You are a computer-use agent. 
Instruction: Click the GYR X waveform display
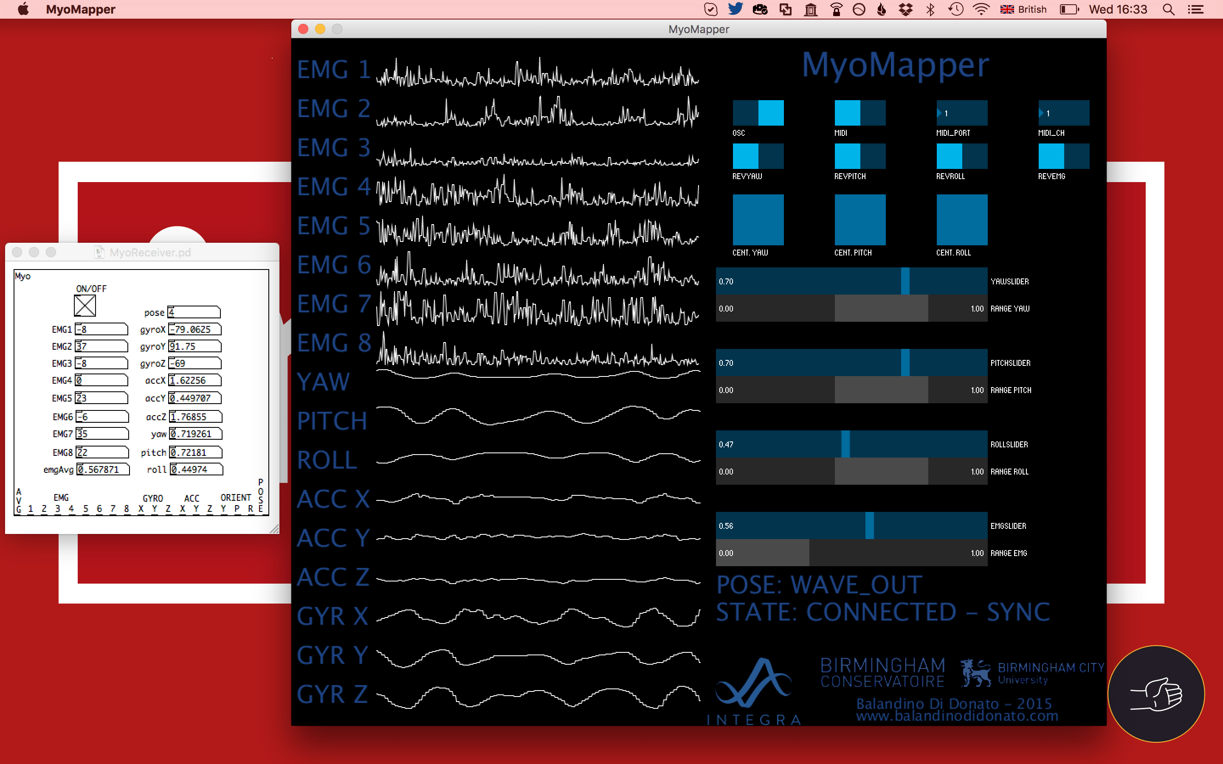[x=538, y=617]
